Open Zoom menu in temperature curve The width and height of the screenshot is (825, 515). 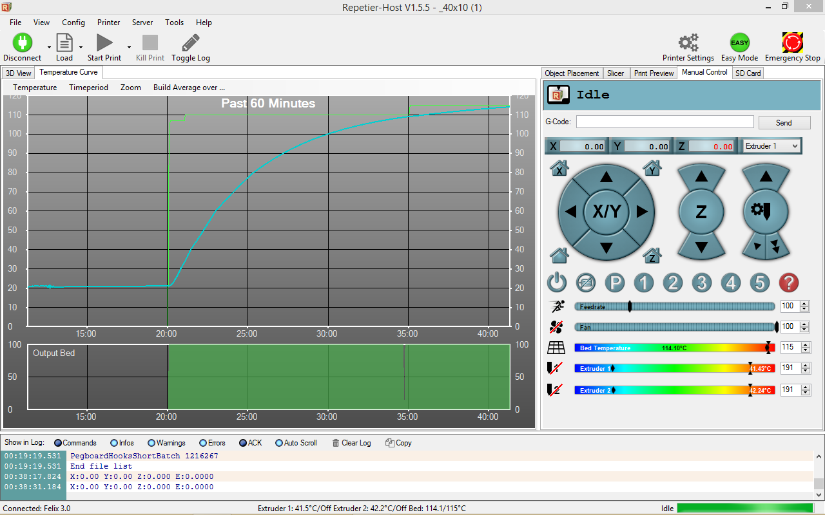131,88
